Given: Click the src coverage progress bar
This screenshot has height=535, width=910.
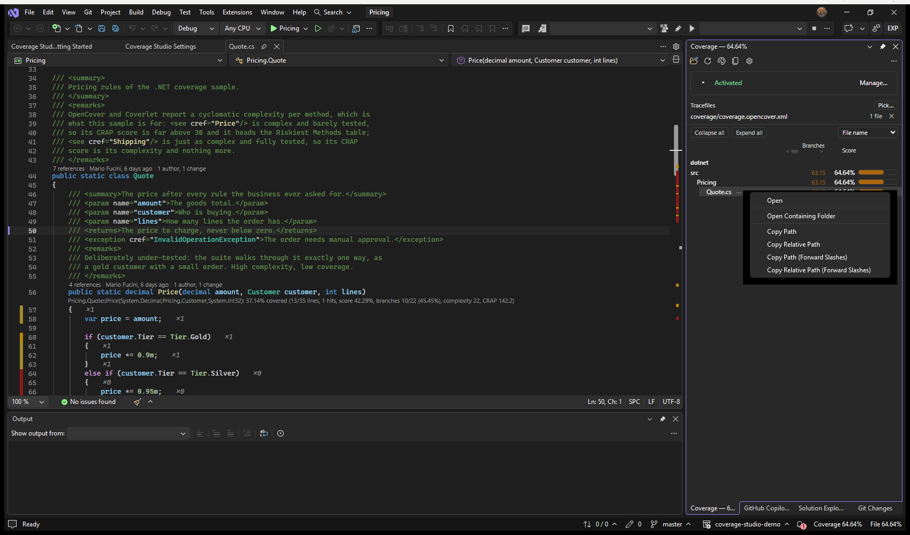Looking at the screenshot, I should (878, 173).
